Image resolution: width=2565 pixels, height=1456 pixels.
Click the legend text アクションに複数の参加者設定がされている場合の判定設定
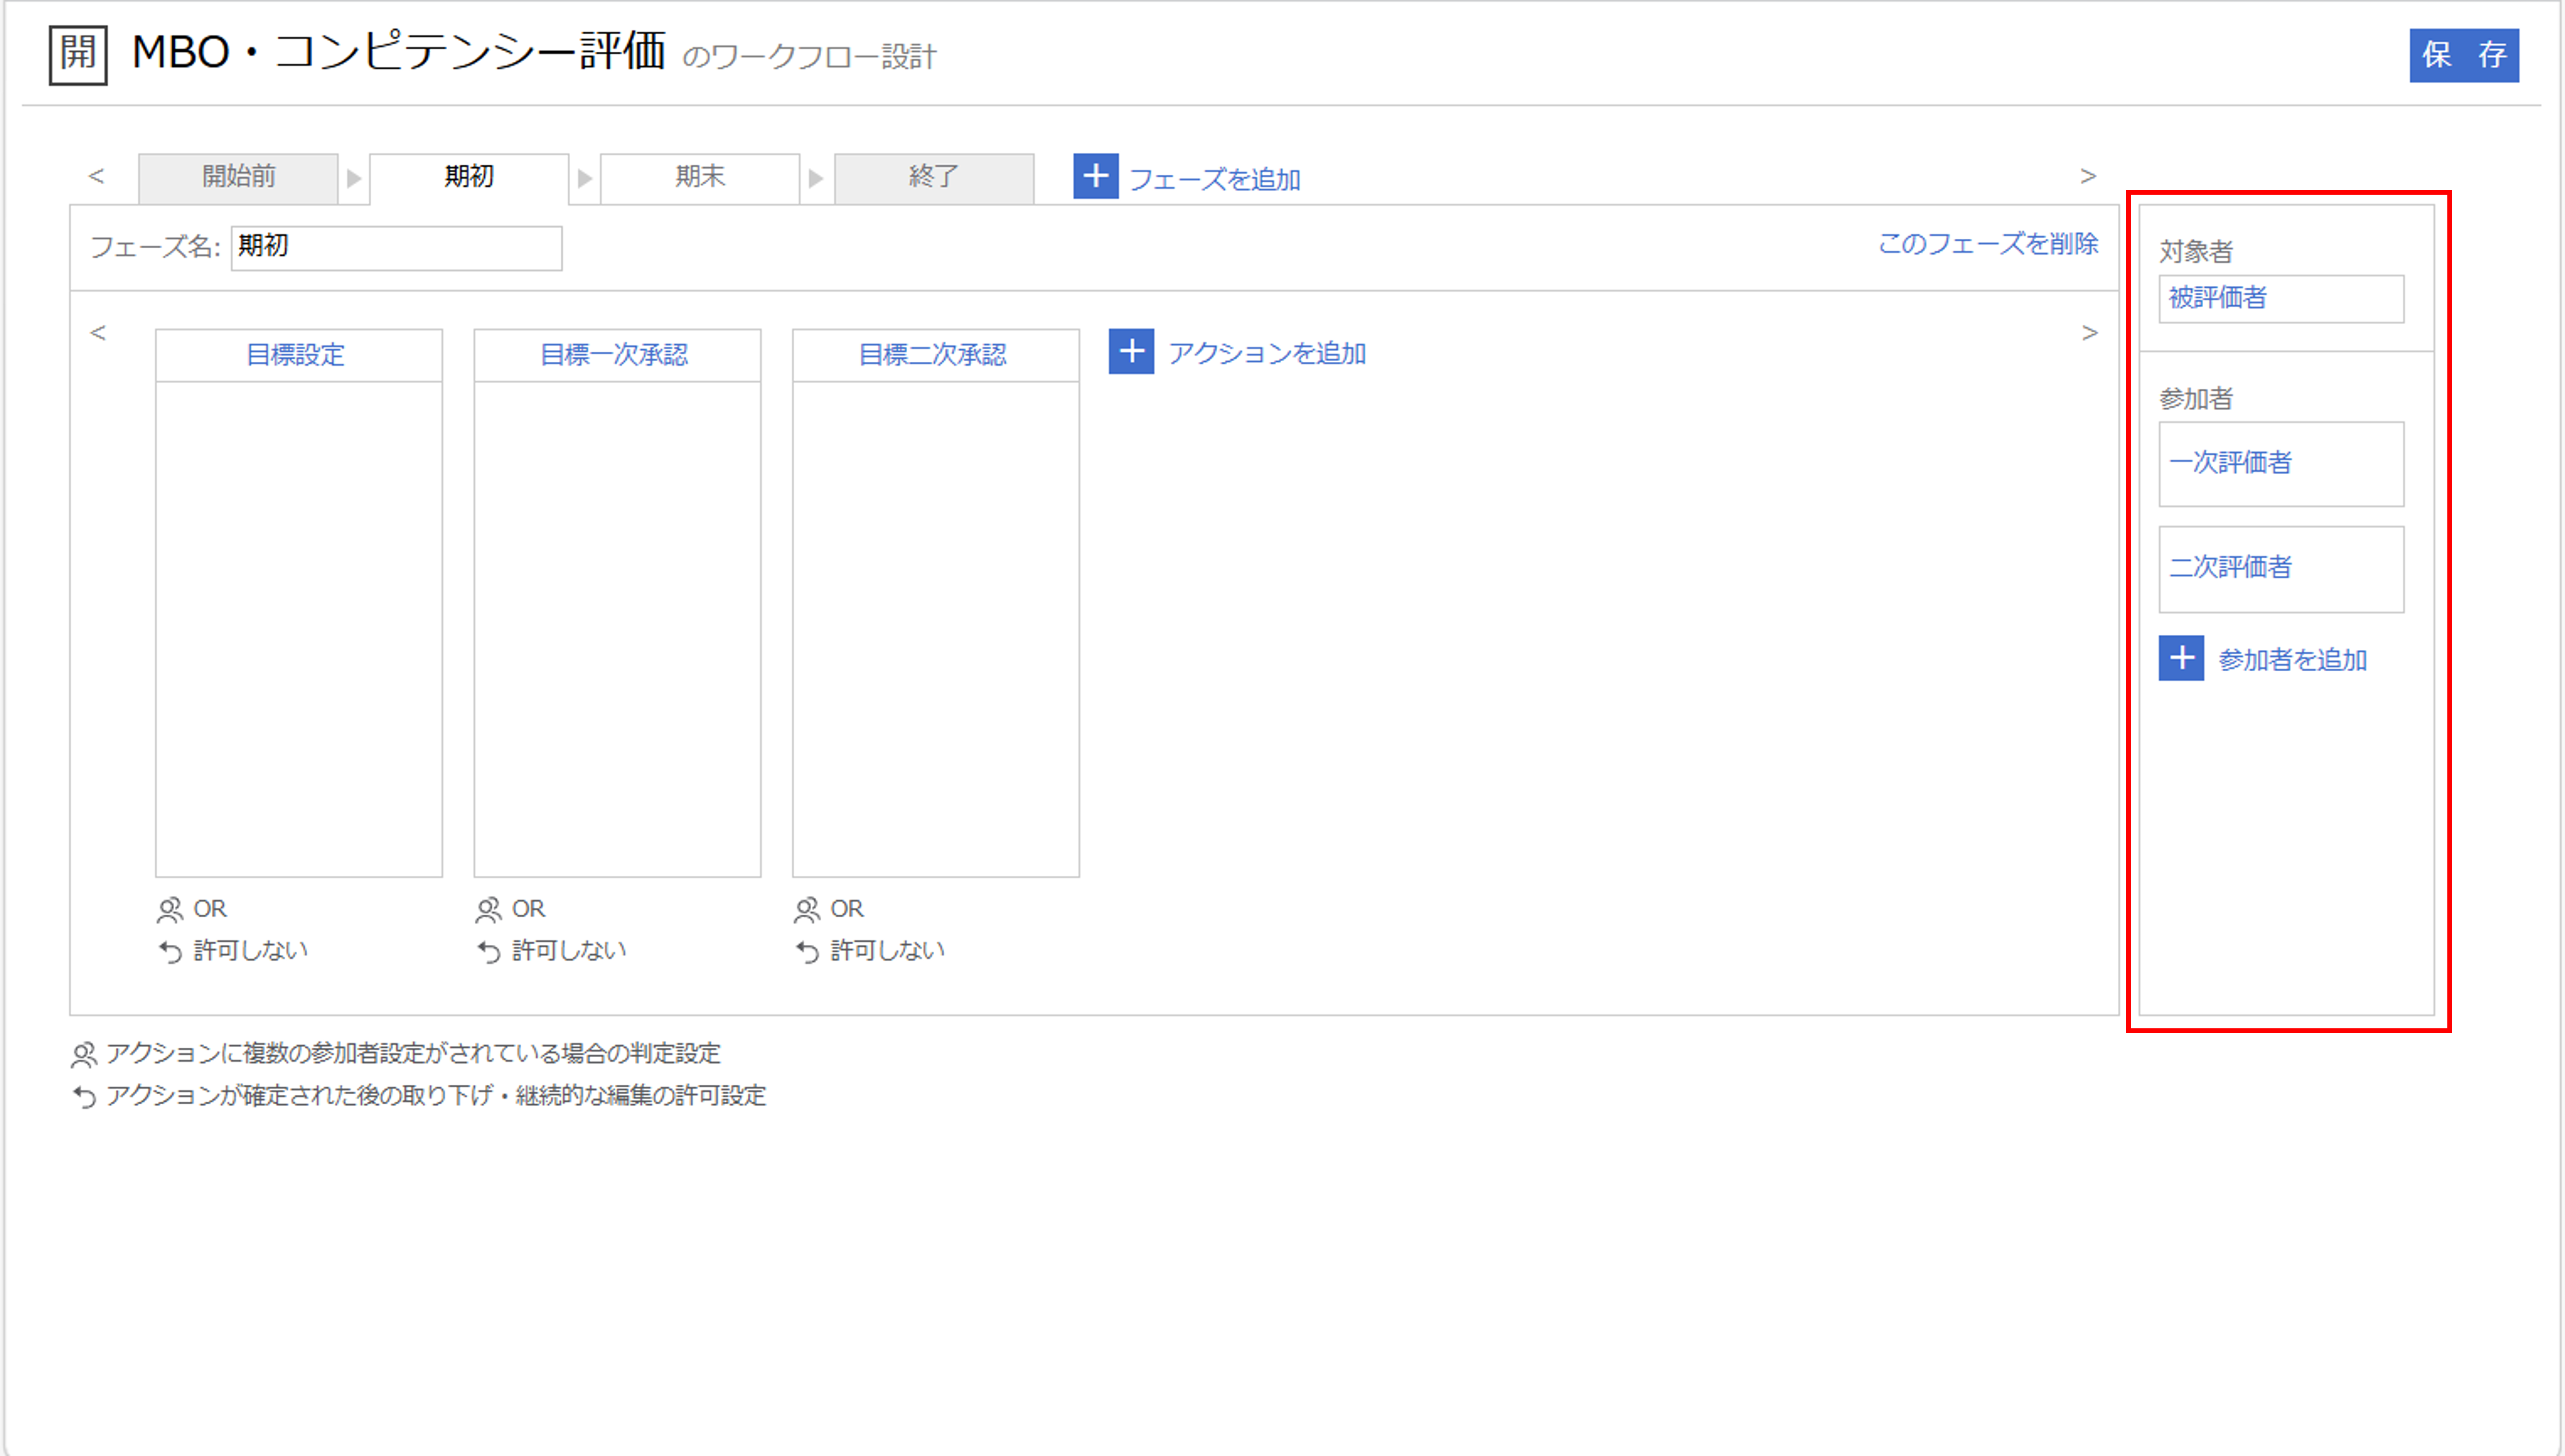413,1053
